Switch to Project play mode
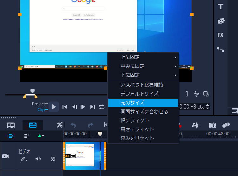 pos(38,104)
